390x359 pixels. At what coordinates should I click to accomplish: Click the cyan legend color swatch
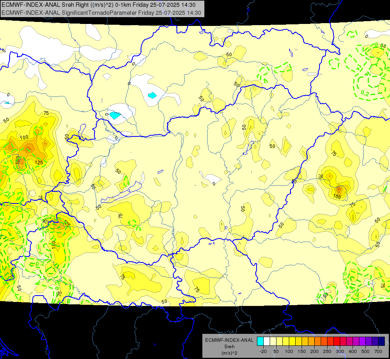point(261,341)
